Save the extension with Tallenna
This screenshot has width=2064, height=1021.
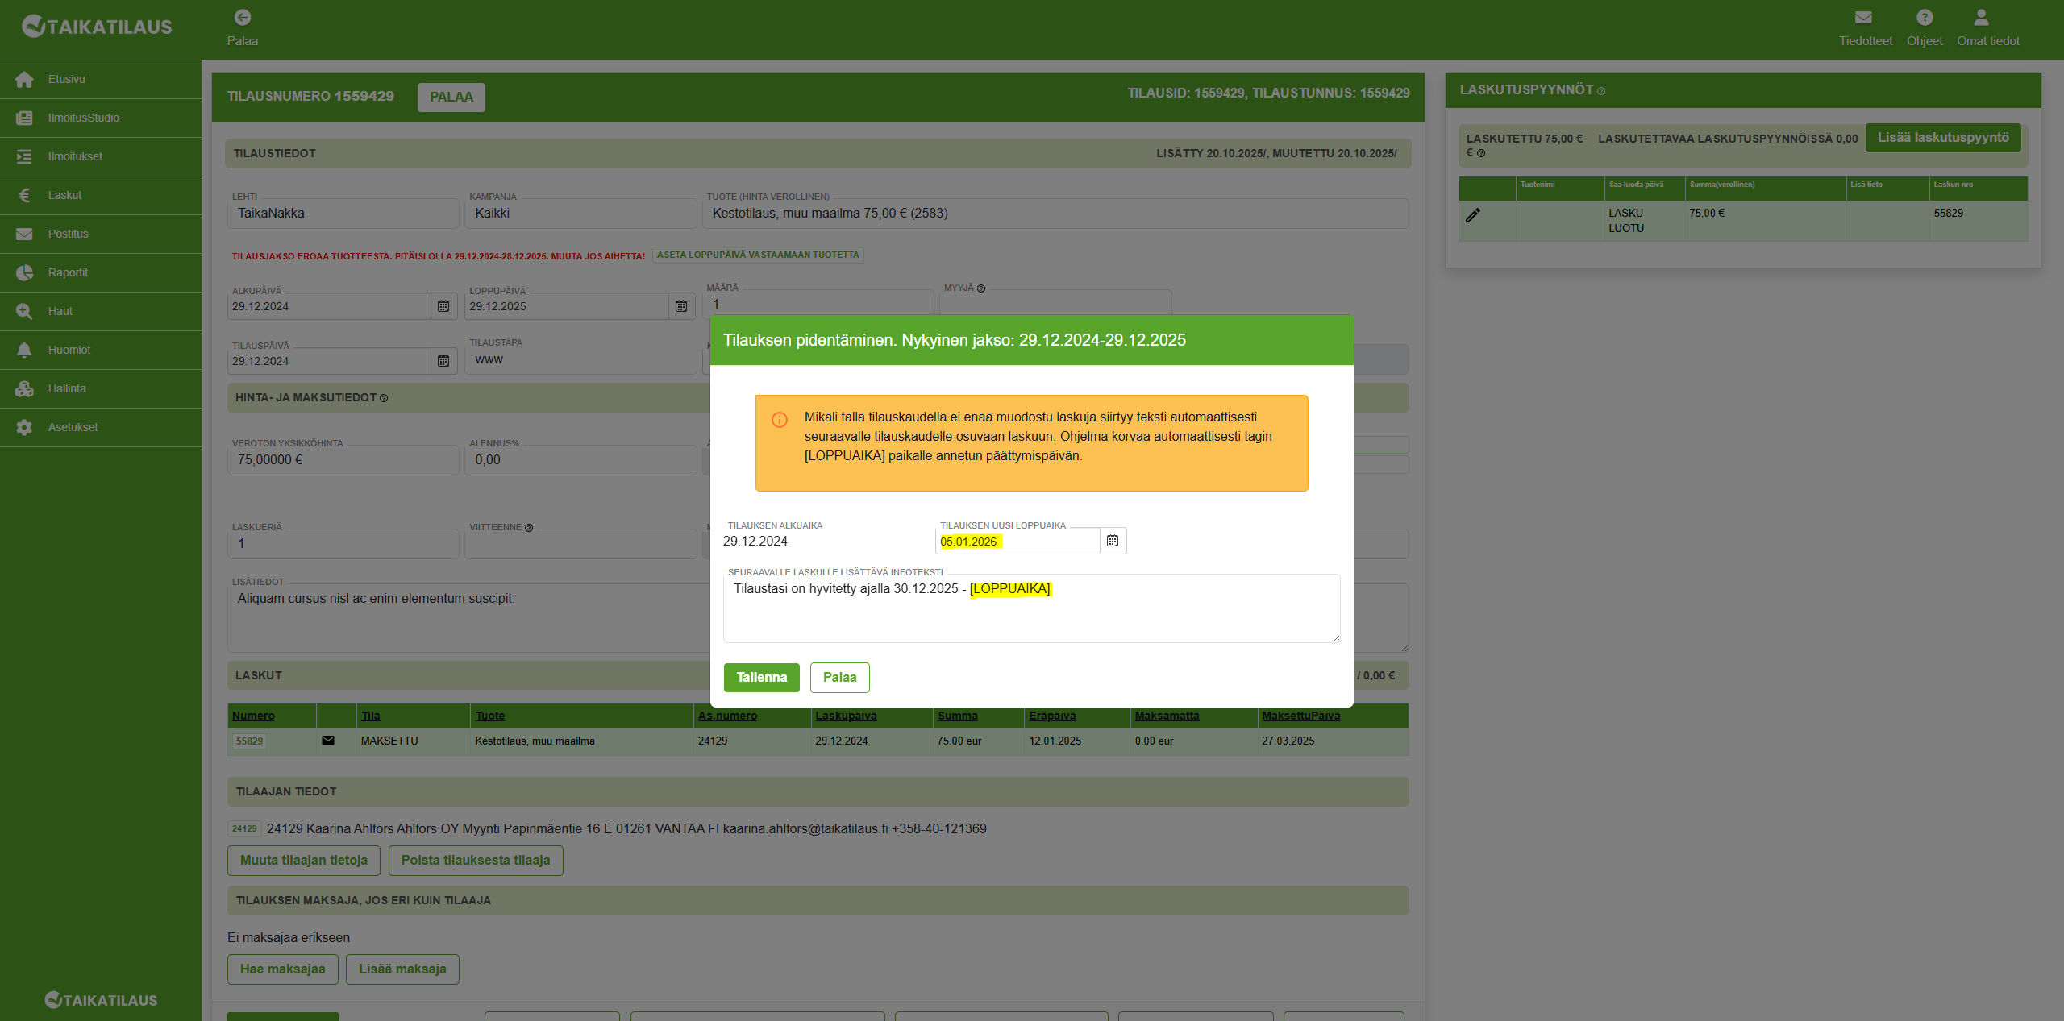click(761, 677)
